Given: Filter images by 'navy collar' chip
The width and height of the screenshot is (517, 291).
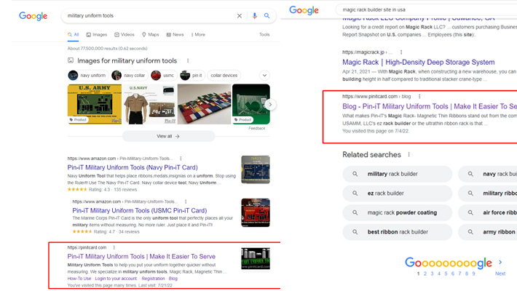Looking at the screenshot, I should pyautogui.click(x=129, y=76).
